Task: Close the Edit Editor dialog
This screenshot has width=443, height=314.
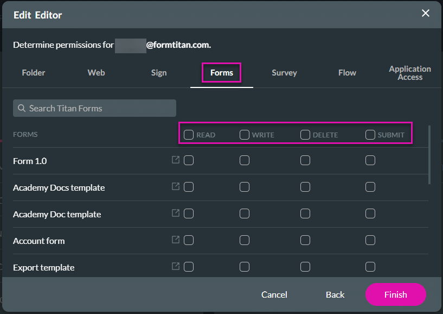Action: tap(426, 14)
